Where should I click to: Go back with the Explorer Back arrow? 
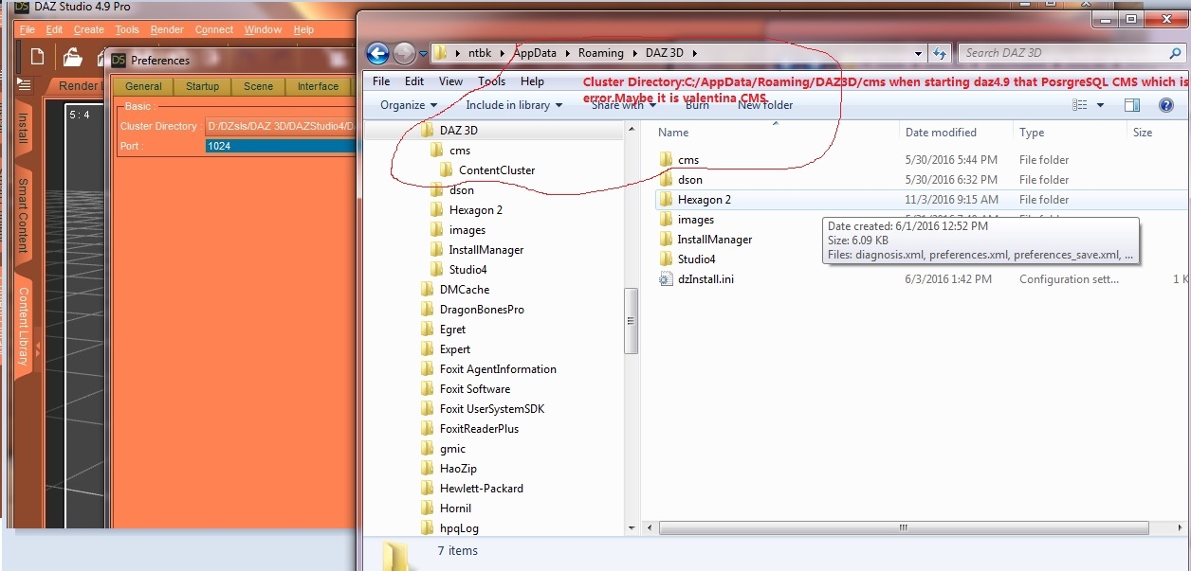[x=377, y=54]
